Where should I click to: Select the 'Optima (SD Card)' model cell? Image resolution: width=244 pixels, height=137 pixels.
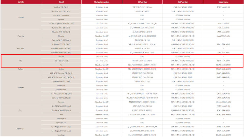pos(61,7)
